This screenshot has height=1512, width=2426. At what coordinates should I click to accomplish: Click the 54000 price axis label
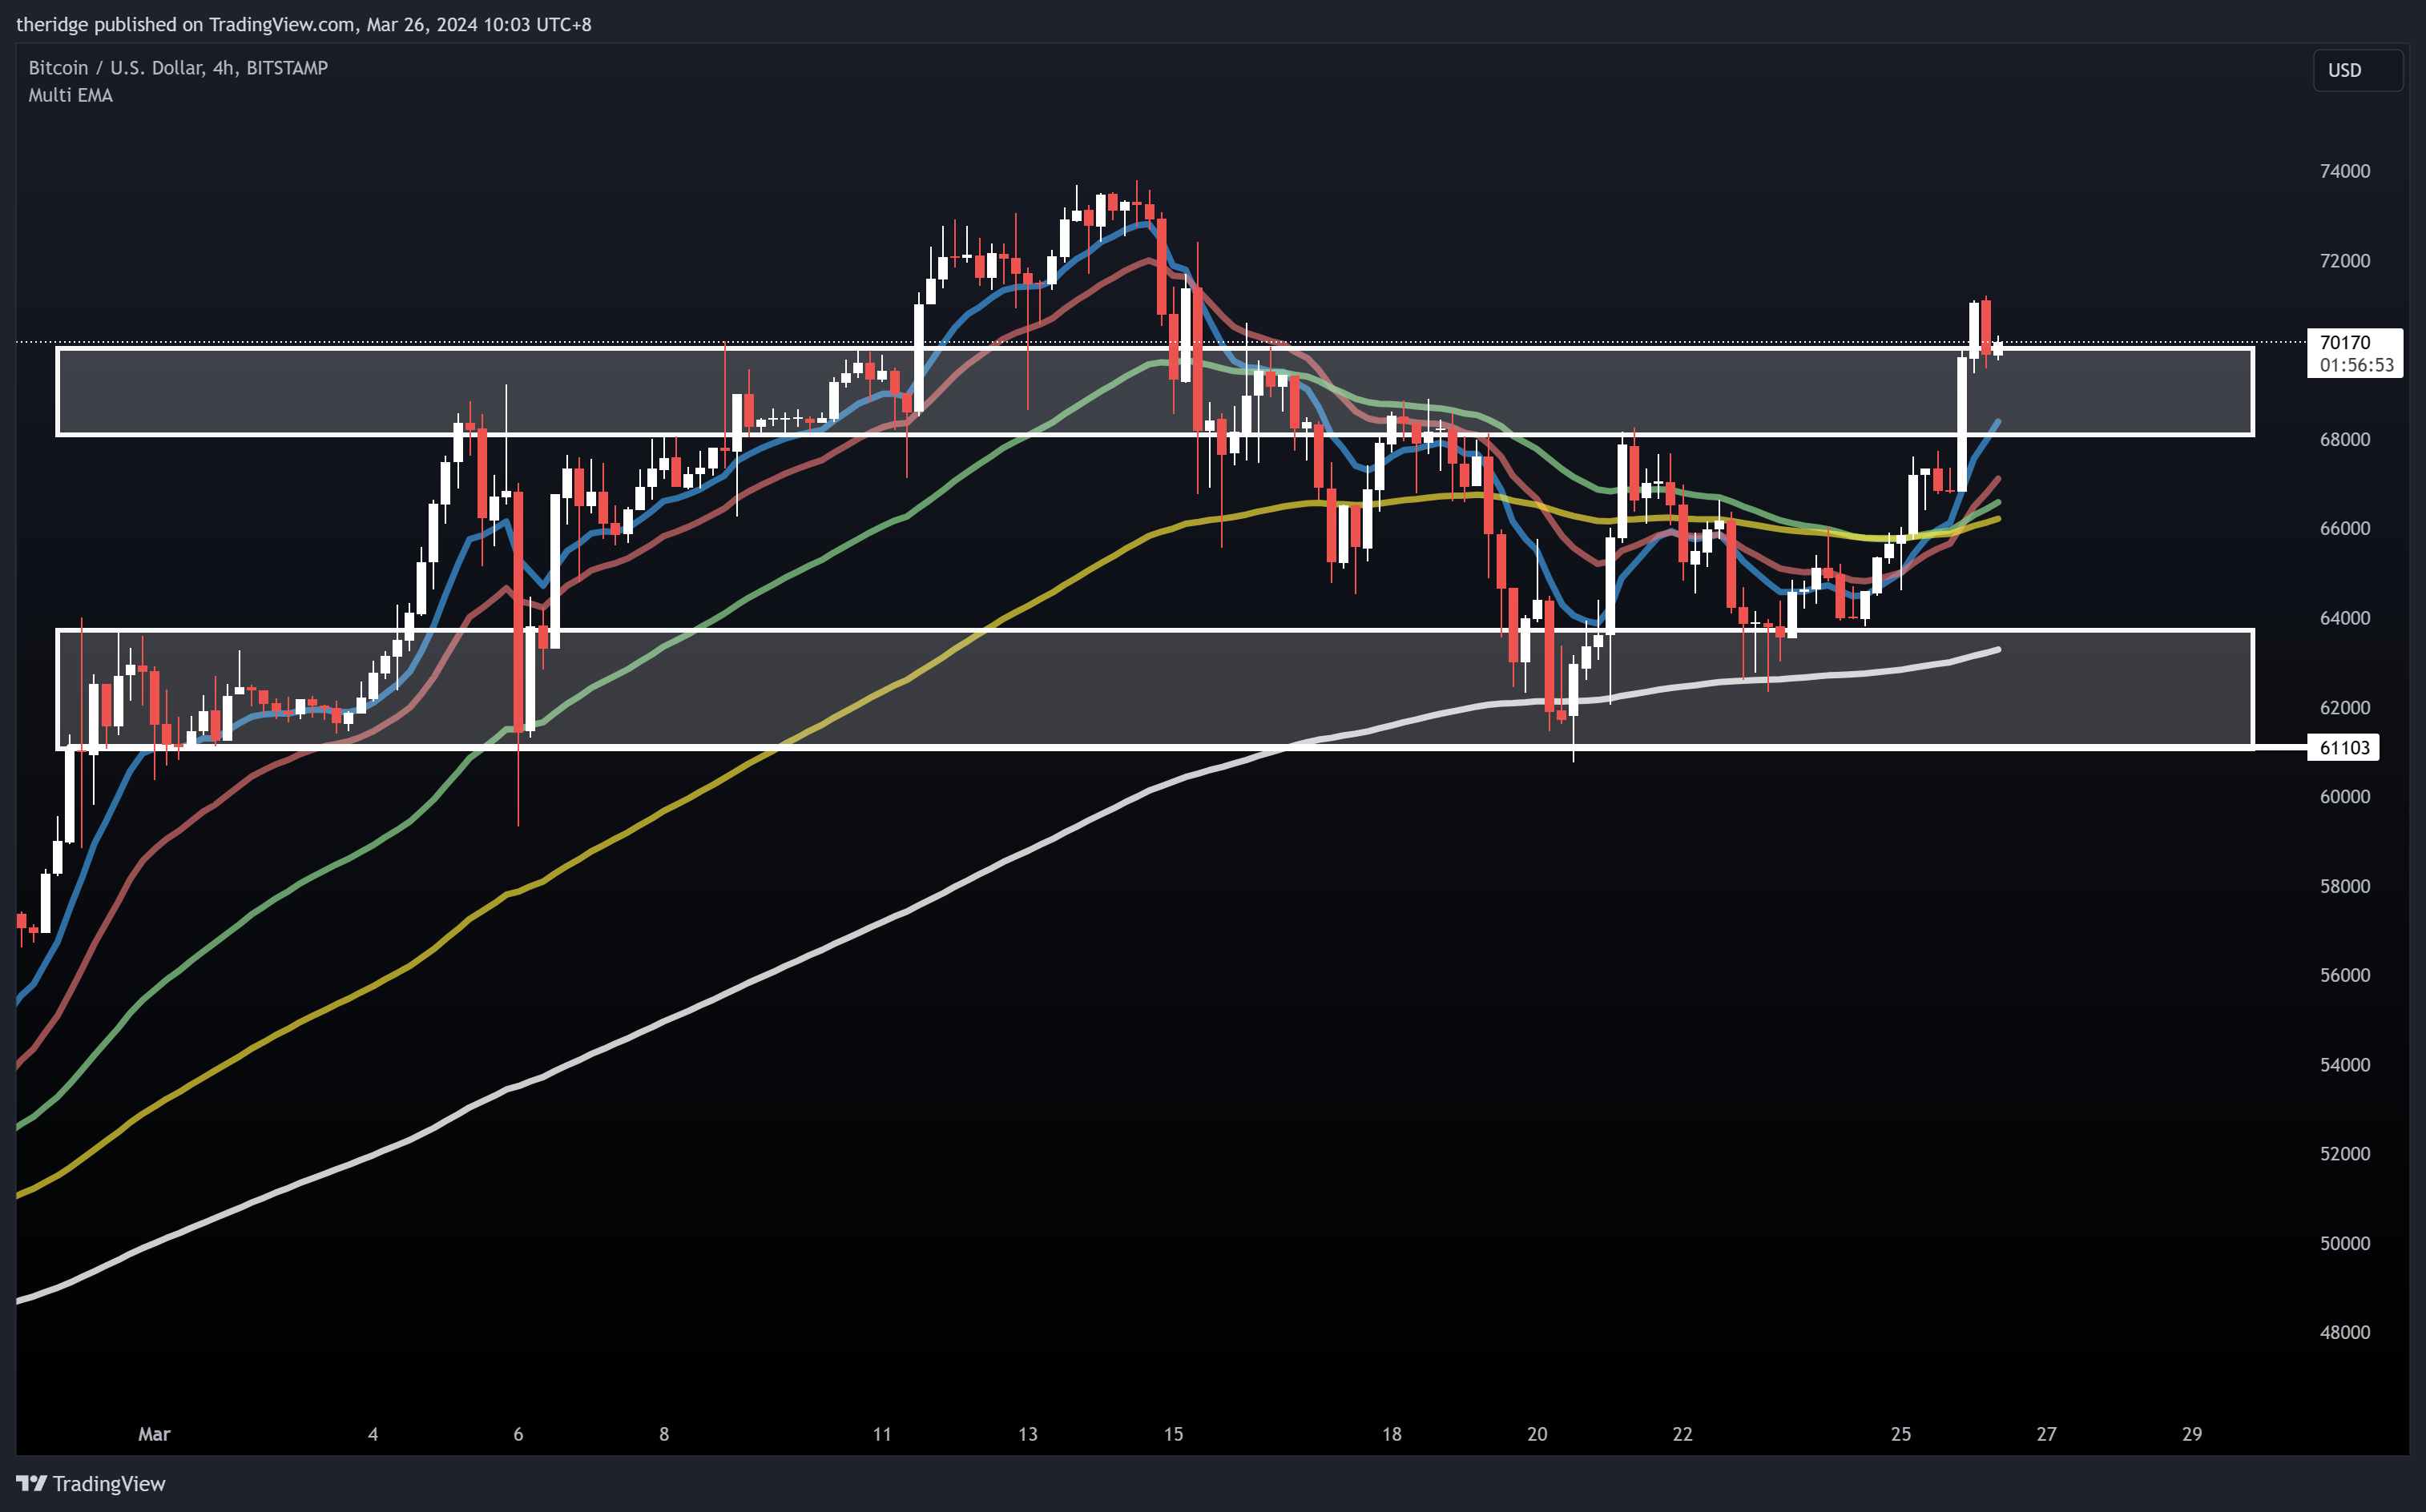[x=2344, y=1064]
